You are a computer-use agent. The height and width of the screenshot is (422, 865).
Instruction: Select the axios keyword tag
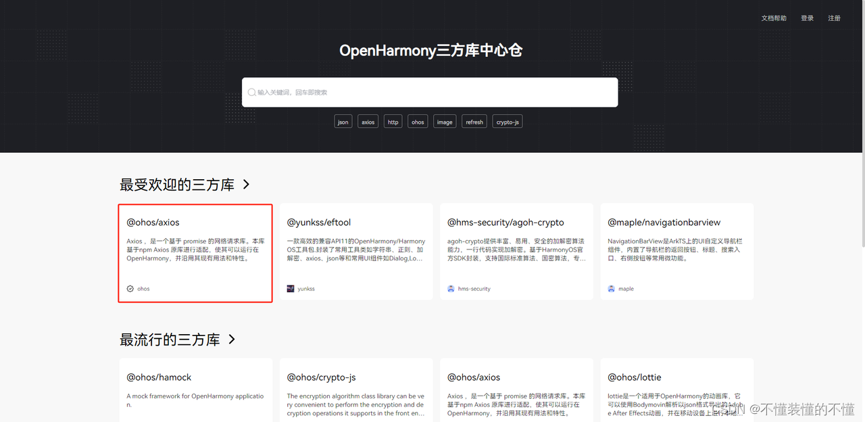[x=368, y=122]
